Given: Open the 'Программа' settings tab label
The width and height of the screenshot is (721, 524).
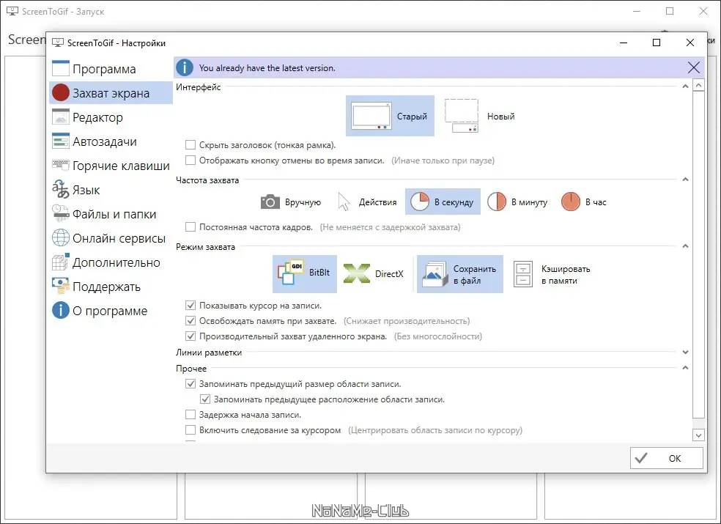Looking at the screenshot, I should tap(104, 69).
